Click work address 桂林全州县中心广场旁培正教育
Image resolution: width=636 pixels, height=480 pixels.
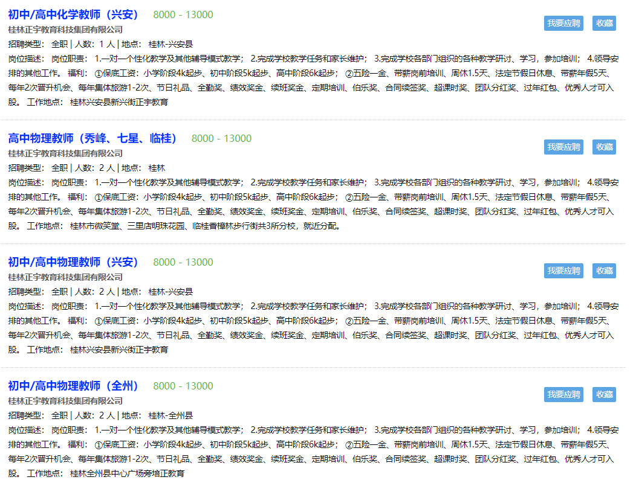[x=127, y=473]
